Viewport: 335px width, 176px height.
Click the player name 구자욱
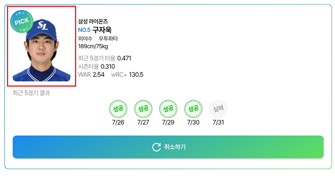pyautogui.click(x=102, y=30)
